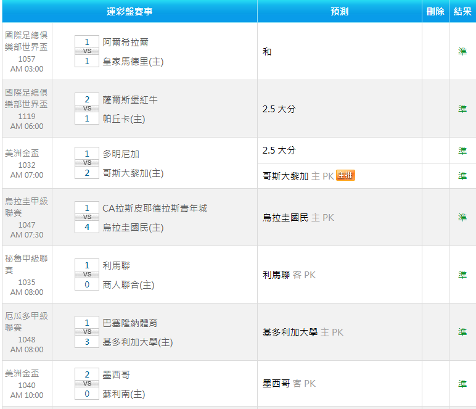Screen dimensions: 476x409
Task: Click league cell 厄瓜多甲級聯賽 1048
Action: click(27, 332)
